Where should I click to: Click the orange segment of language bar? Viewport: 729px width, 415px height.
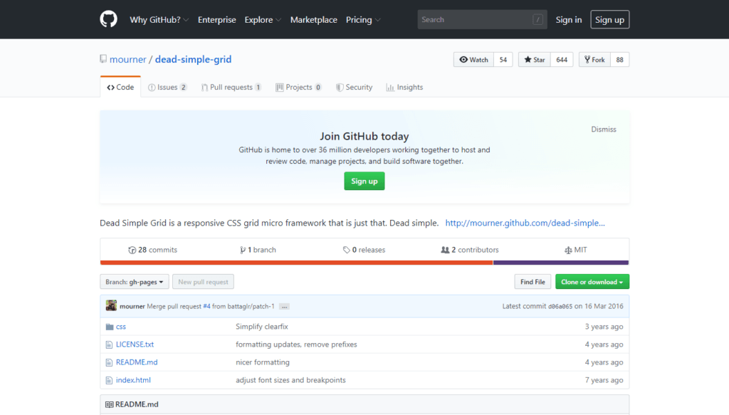pyautogui.click(x=297, y=263)
